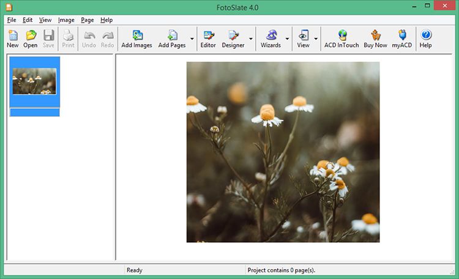Click the blue caption bar under the thumbnail
Screen dimensions: 459x279
34,112
